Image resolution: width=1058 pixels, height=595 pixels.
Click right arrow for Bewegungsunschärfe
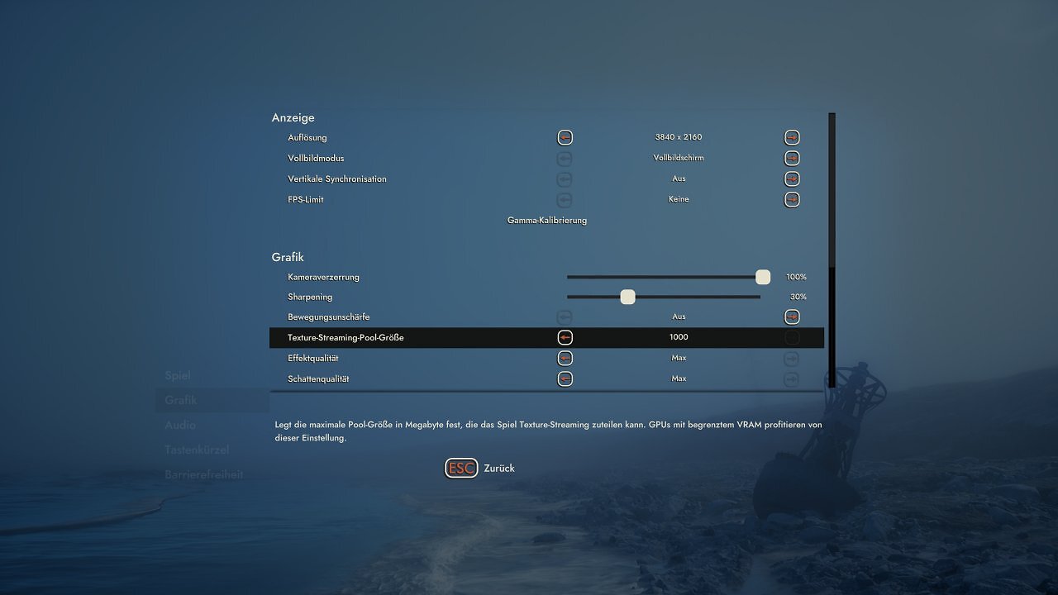point(792,317)
